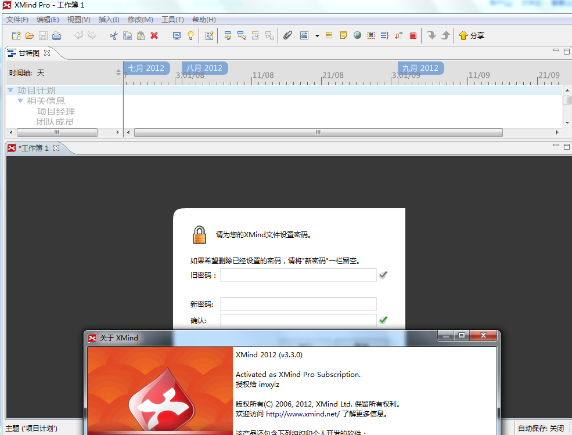Close the 甘特图 tab
The width and height of the screenshot is (572, 435).
point(47,53)
